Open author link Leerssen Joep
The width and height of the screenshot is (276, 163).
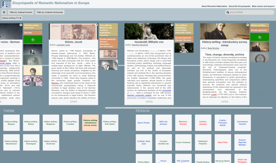click(x=63, y=45)
